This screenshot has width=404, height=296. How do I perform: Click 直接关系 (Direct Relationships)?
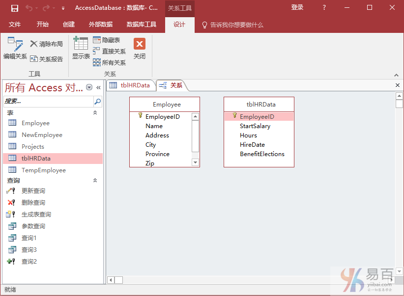point(109,52)
